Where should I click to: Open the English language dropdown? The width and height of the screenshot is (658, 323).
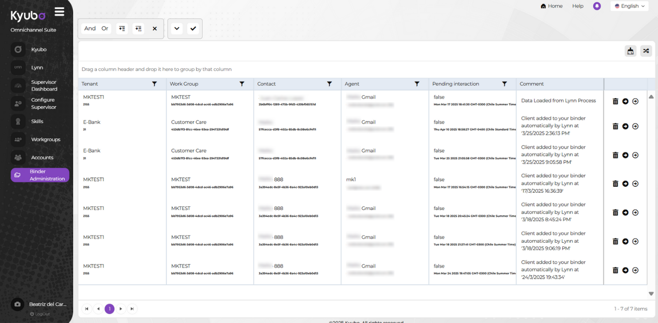click(630, 6)
